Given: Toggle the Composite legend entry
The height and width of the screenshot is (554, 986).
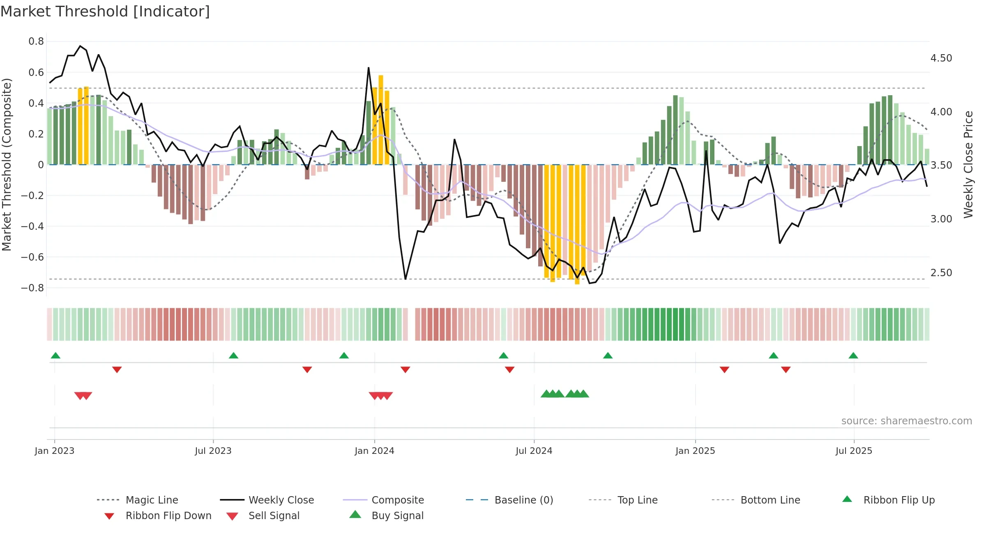Looking at the screenshot, I should (383, 500).
